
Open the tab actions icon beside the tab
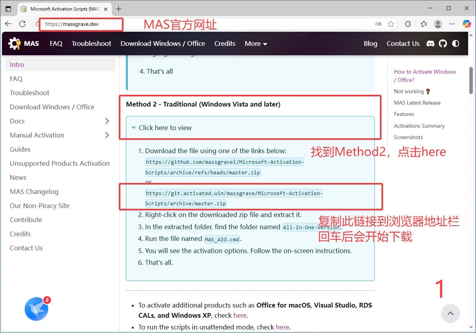[8, 9]
